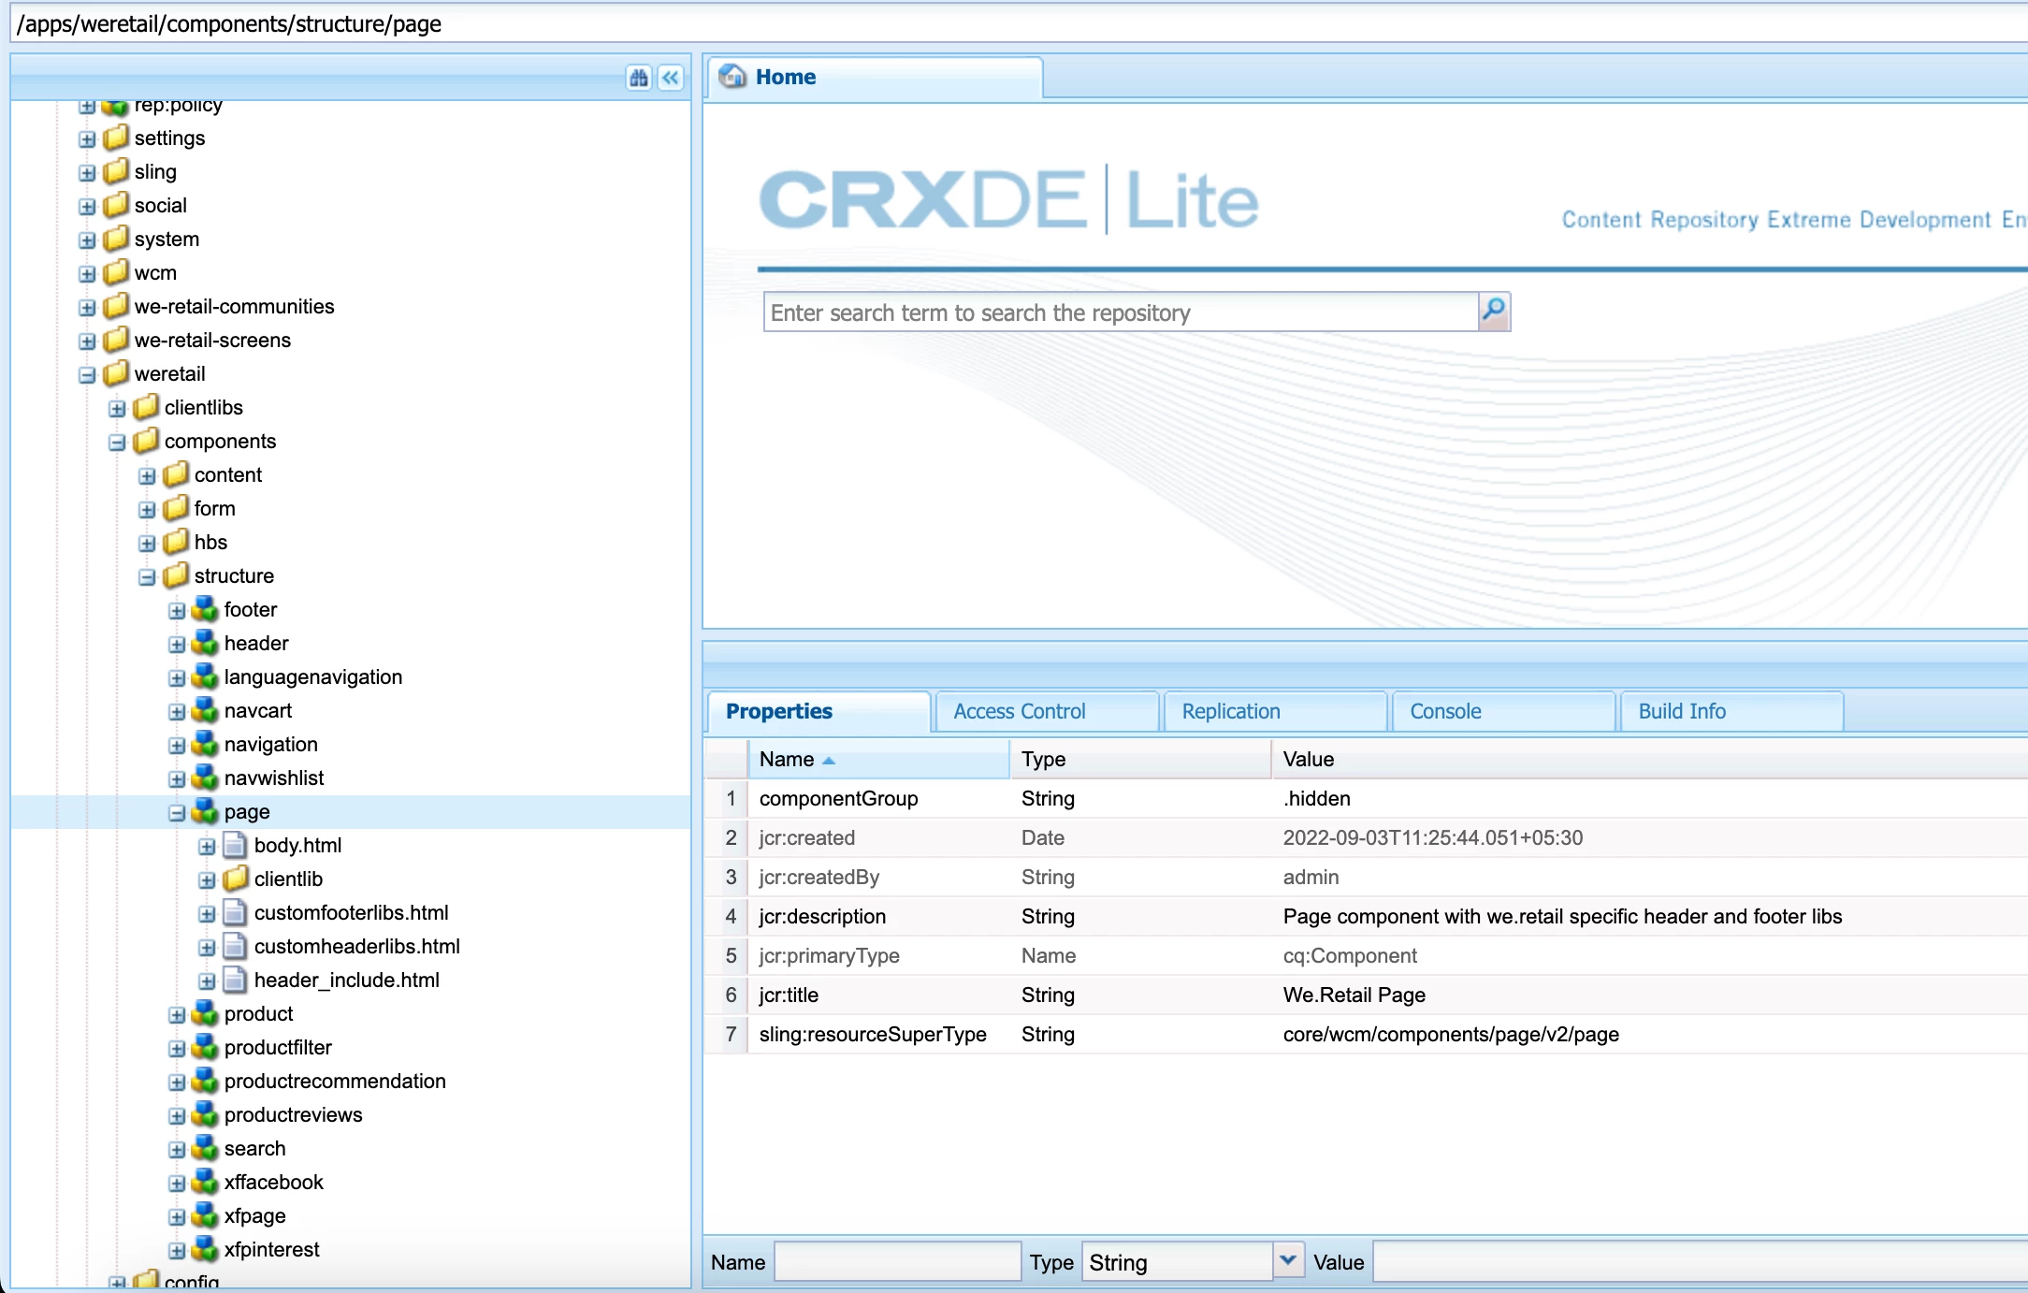
Task: Click the Home tab house icon
Action: tap(732, 77)
